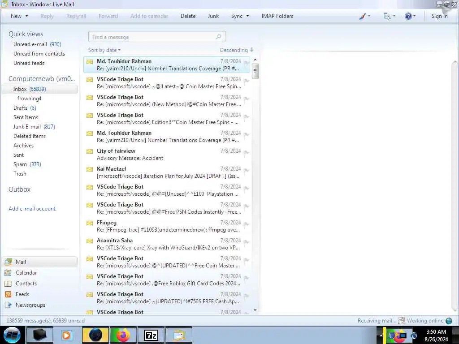
Task: Click Add to calendar button
Action: (x=149, y=16)
